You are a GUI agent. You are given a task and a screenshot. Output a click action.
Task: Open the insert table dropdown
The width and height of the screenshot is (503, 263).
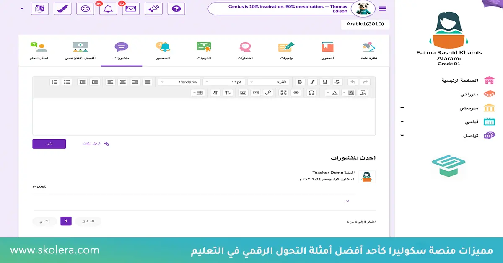point(198,93)
